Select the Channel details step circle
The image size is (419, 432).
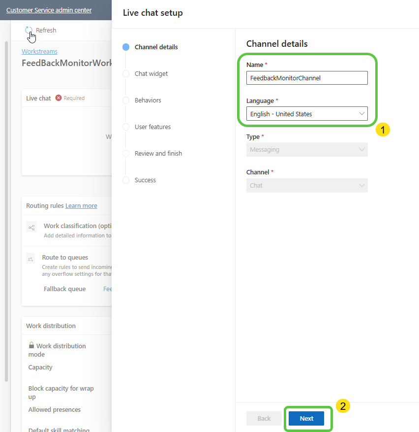tap(126, 47)
